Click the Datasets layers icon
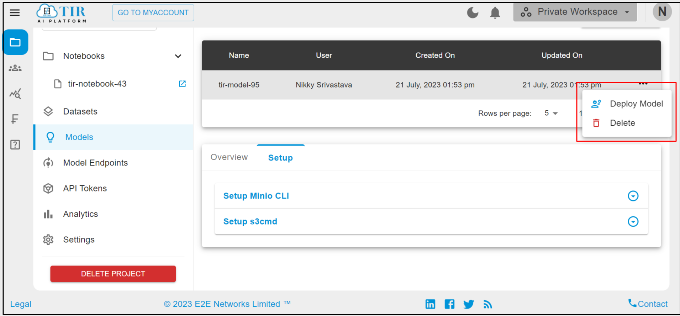Screen dimensions: 680x316 point(48,111)
